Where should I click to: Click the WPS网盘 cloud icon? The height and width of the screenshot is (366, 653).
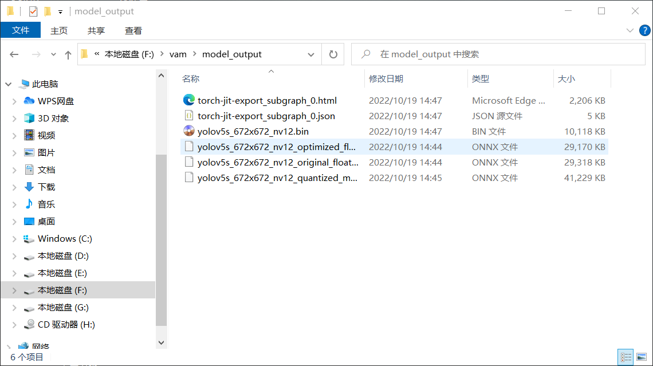tap(29, 101)
